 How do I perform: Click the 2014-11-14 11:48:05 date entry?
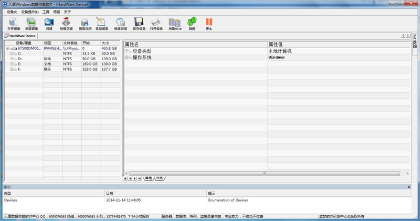pos(123,200)
